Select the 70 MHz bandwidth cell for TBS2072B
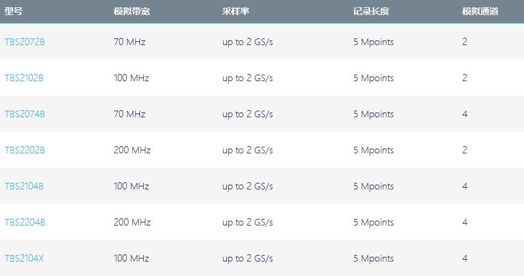The image size is (524, 276). pyautogui.click(x=130, y=42)
